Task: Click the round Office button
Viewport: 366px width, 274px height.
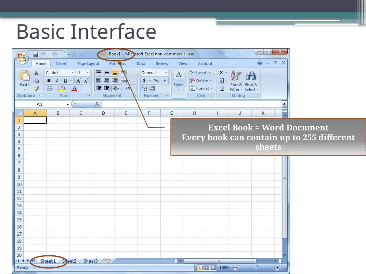Action: click(22, 57)
